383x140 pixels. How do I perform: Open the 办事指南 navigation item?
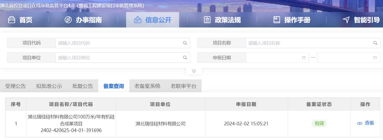point(83,20)
